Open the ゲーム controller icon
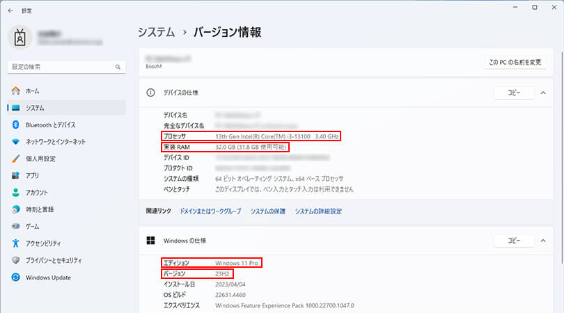Viewport: 564px width, 313px height. (15, 226)
